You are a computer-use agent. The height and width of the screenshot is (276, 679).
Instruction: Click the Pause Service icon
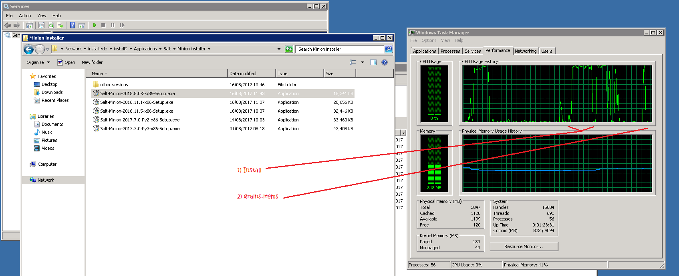113,25
